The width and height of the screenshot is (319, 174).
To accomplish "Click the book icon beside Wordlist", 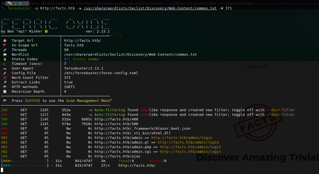I will click(x=5, y=54).
